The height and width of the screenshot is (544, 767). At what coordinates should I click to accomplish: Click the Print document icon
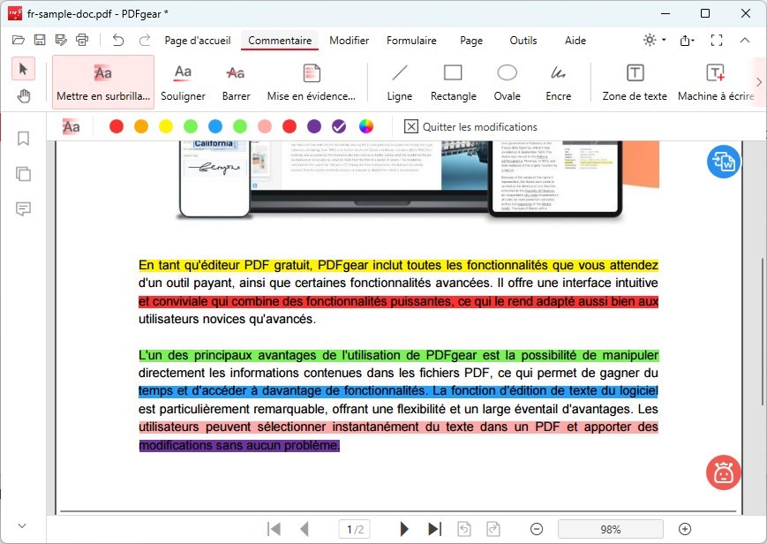(x=82, y=41)
